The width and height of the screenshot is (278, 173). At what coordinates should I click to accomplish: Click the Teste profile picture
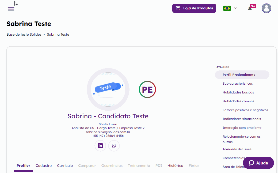pyautogui.click(x=108, y=89)
